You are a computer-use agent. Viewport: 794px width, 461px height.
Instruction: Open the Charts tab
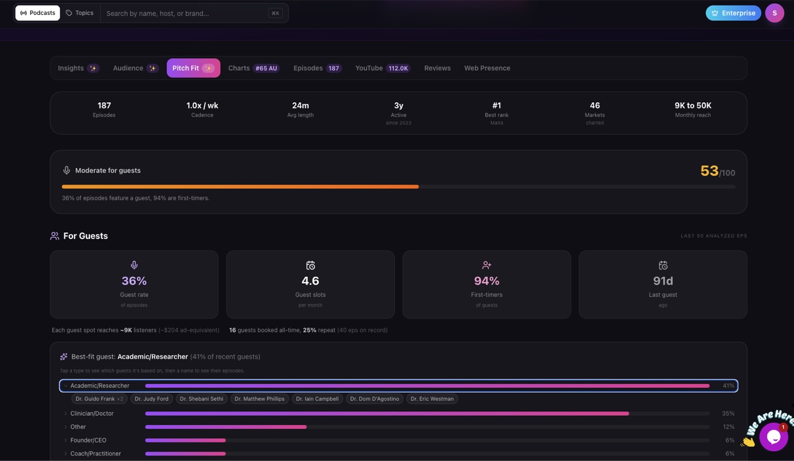point(254,68)
